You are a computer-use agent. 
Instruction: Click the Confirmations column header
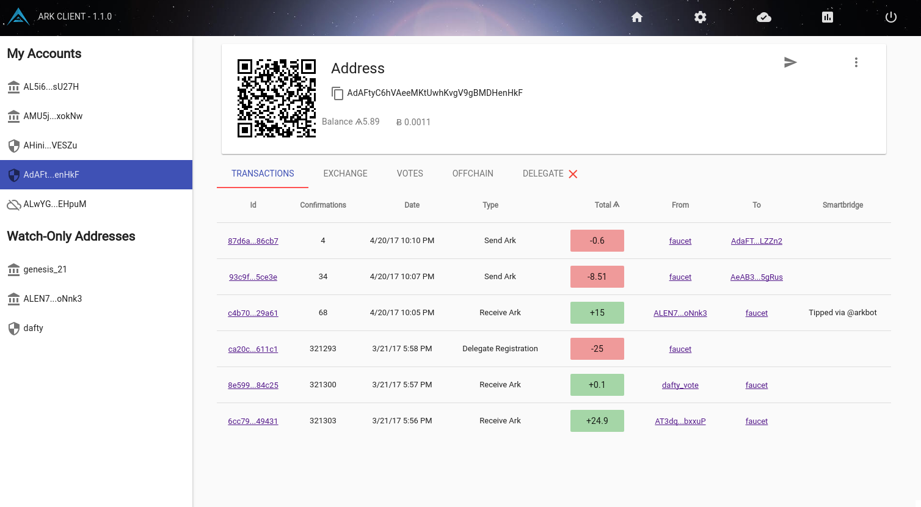(x=323, y=205)
